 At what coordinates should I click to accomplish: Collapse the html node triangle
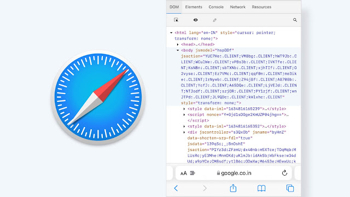pyautogui.click(x=171, y=33)
